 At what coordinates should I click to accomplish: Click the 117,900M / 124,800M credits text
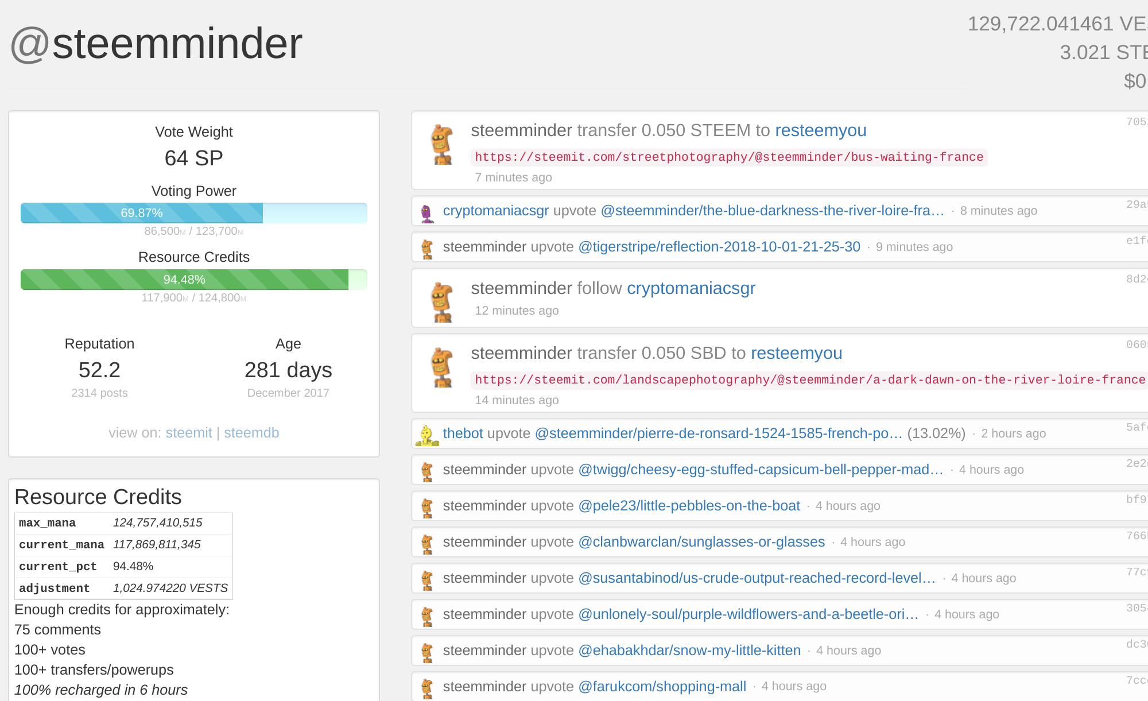(194, 298)
